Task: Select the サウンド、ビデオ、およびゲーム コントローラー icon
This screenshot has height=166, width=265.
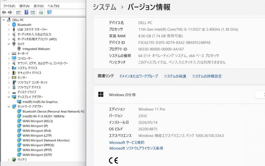Action: [14, 63]
